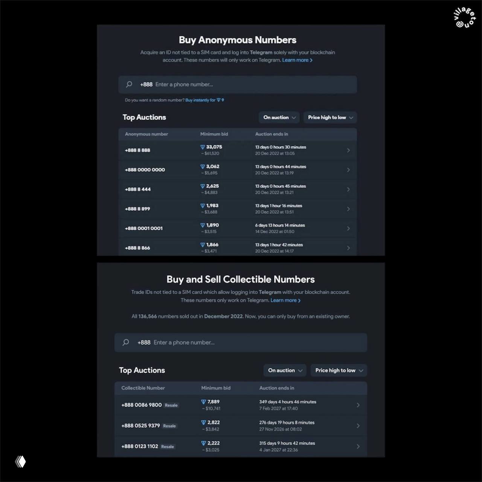Expand the lower 'On auction' filter dropdown
The width and height of the screenshot is (482, 482).
(285, 371)
